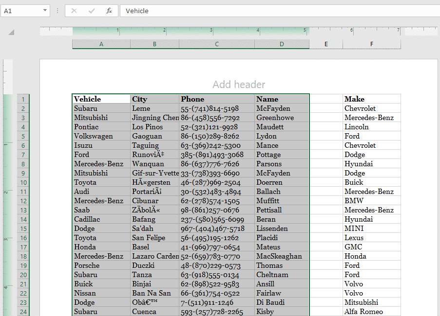Viewport: 440px width, 316px height.
Task: Select the "Make" header cell
Action: [x=372, y=99]
